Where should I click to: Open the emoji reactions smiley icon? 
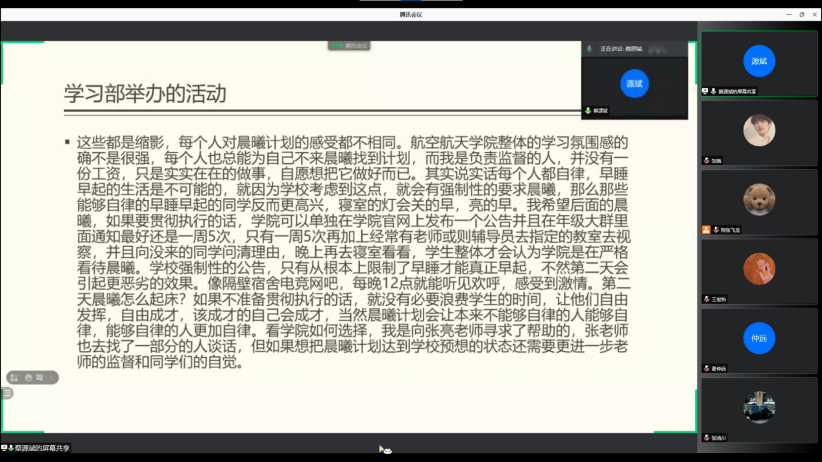coord(28,377)
